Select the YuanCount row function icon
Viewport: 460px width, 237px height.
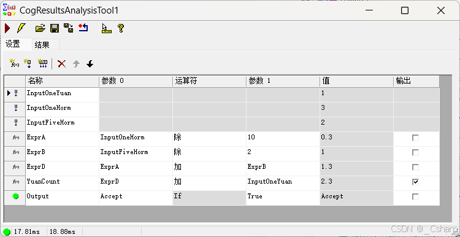point(16,182)
